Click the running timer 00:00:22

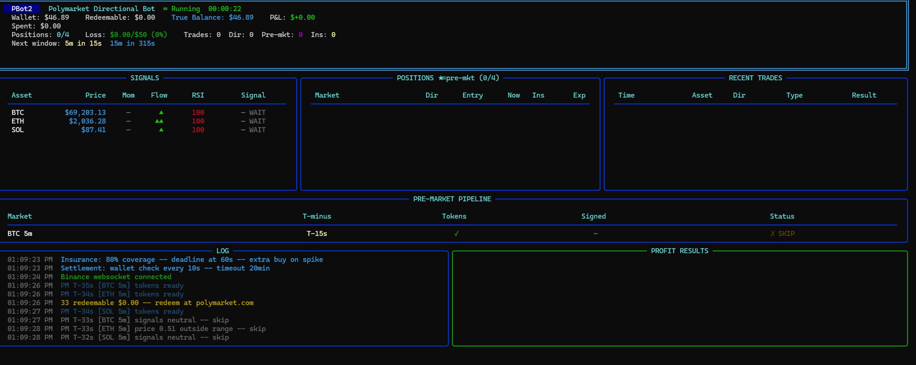click(225, 9)
